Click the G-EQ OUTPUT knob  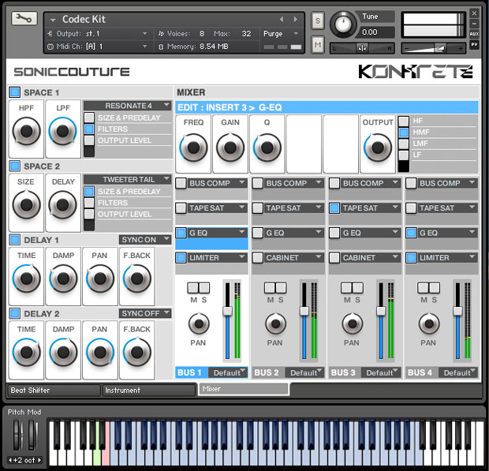tap(378, 148)
